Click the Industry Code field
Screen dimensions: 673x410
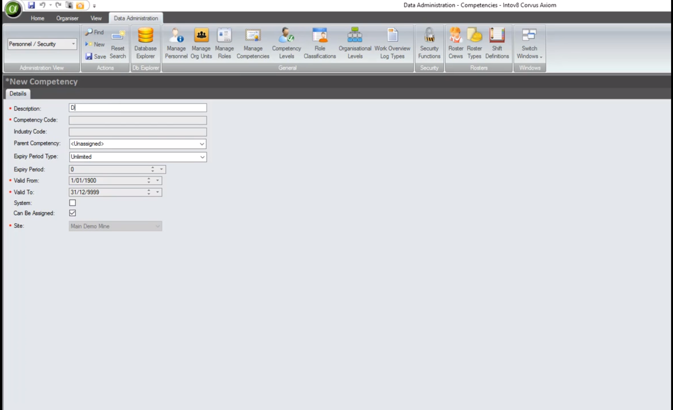click(138, 132)
